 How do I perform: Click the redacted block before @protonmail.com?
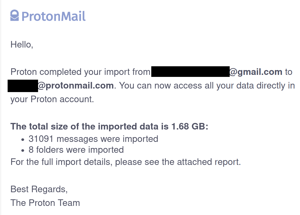(x=23, y=86)
